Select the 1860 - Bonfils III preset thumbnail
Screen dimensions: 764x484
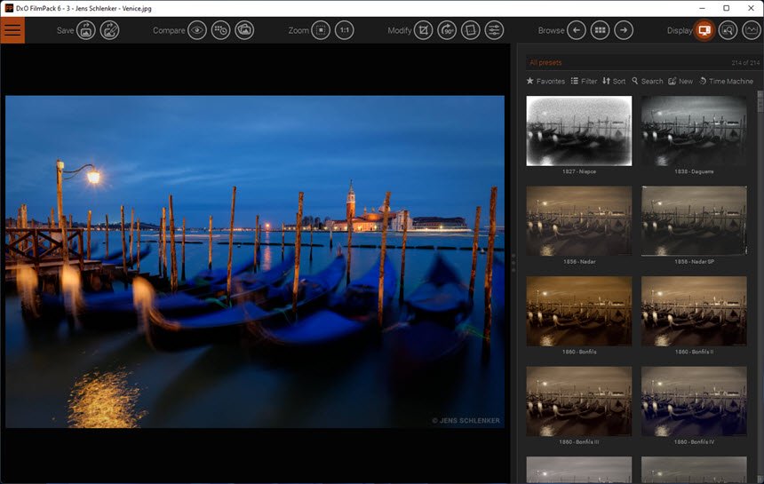point(579,401)
